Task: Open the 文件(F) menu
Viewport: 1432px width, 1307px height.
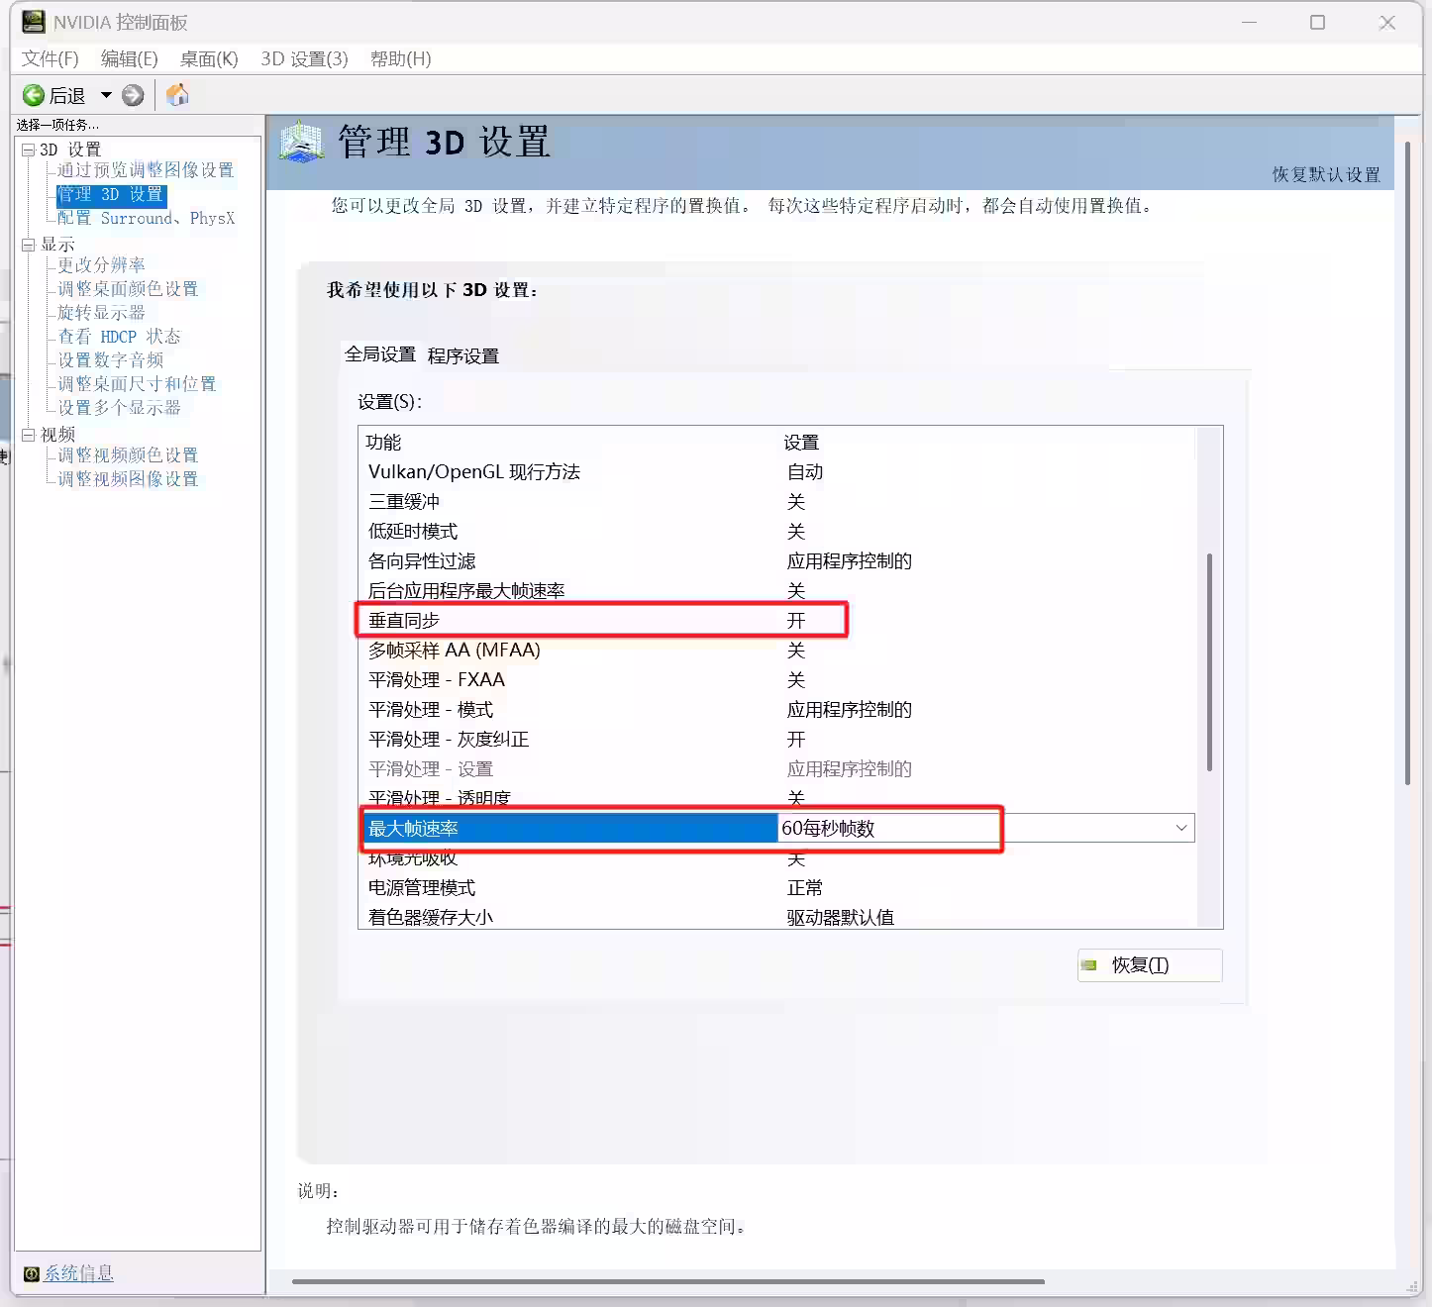Action: click(50, 58)
